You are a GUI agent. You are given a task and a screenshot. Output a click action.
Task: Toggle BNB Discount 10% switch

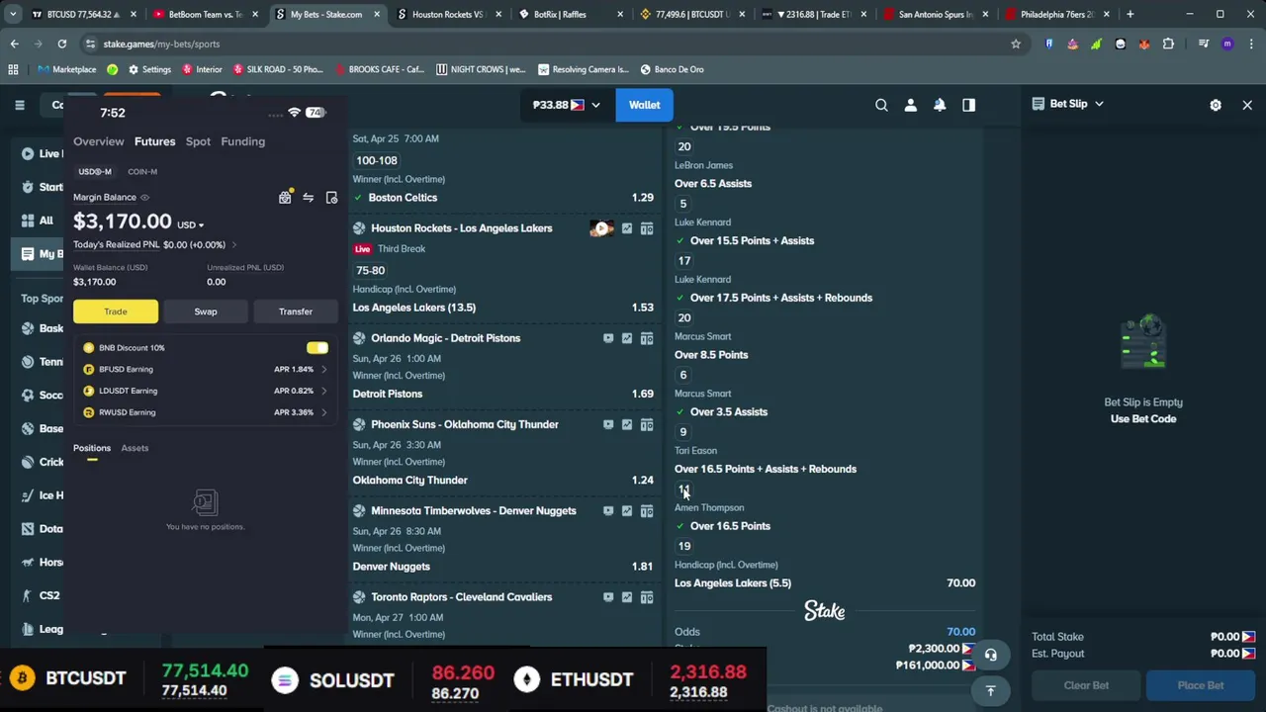[x=317, y=348]
